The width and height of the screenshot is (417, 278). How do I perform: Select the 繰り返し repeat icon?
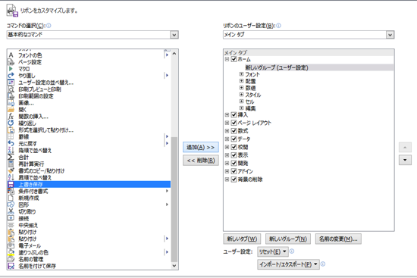11,123
